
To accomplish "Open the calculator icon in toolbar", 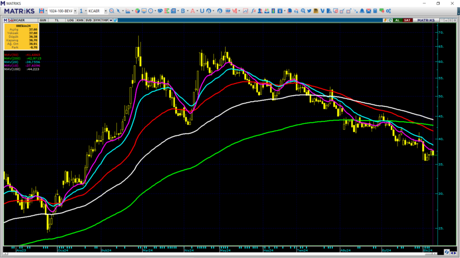I will coord(375,11).
